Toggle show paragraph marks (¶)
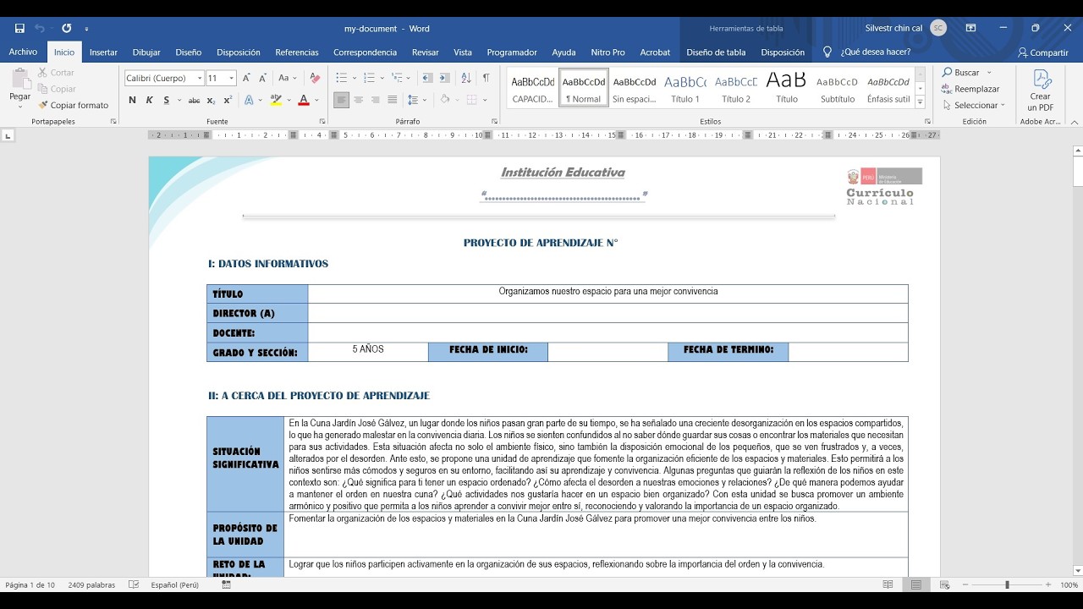This screenshot has height=609, width=1083. 486,78
